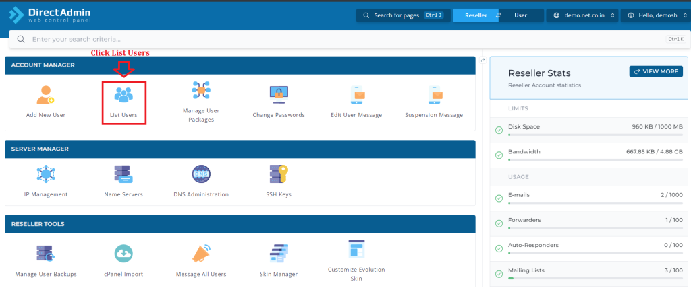
Task: Switch to Reseller access level
Action: pyautogui.click(x=476, y=15)
